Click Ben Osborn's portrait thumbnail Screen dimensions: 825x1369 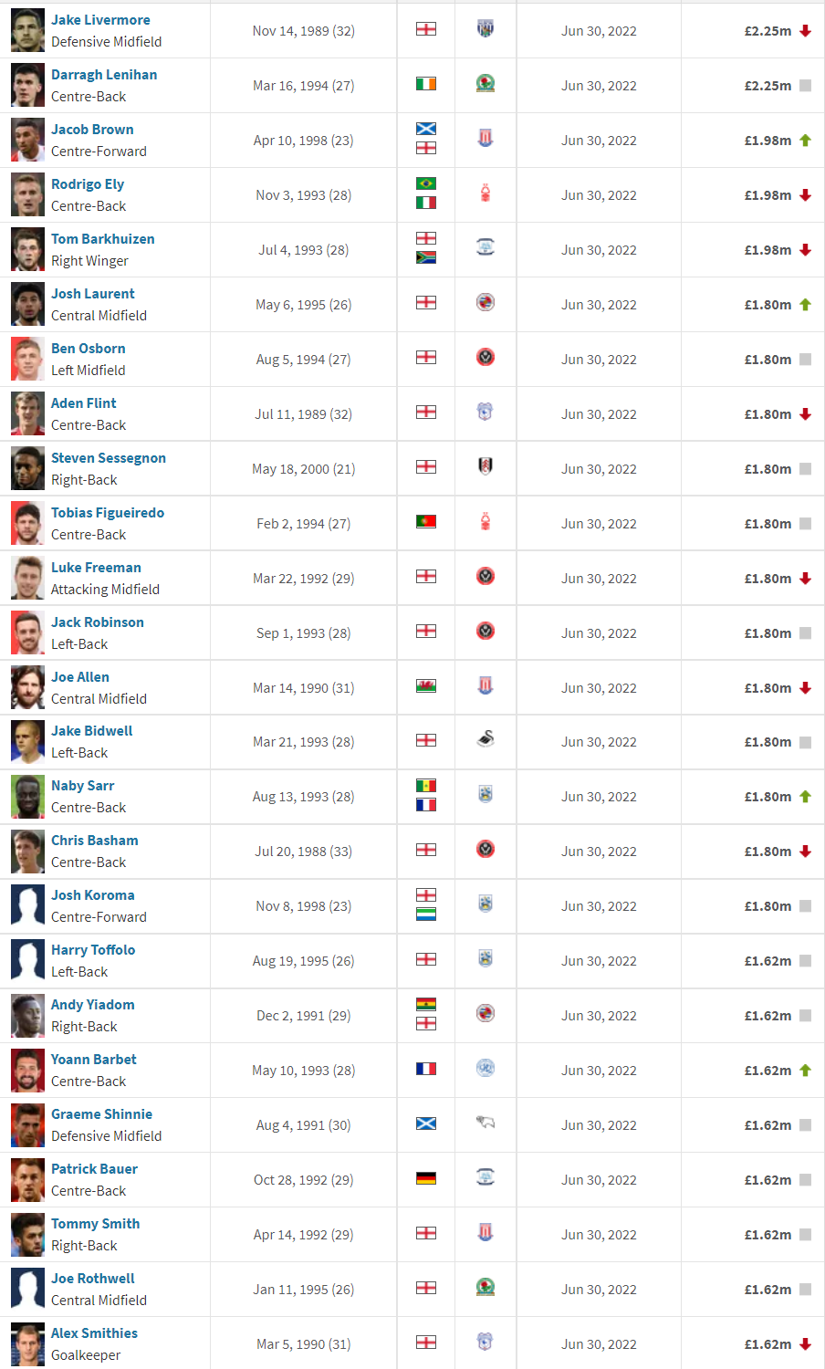(27, 360)
